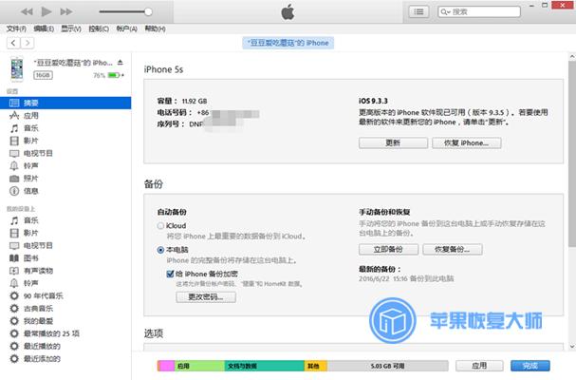576x380 pixels.
Task: Select the 本电脑 backup radio button
Action: coord(160,250)
